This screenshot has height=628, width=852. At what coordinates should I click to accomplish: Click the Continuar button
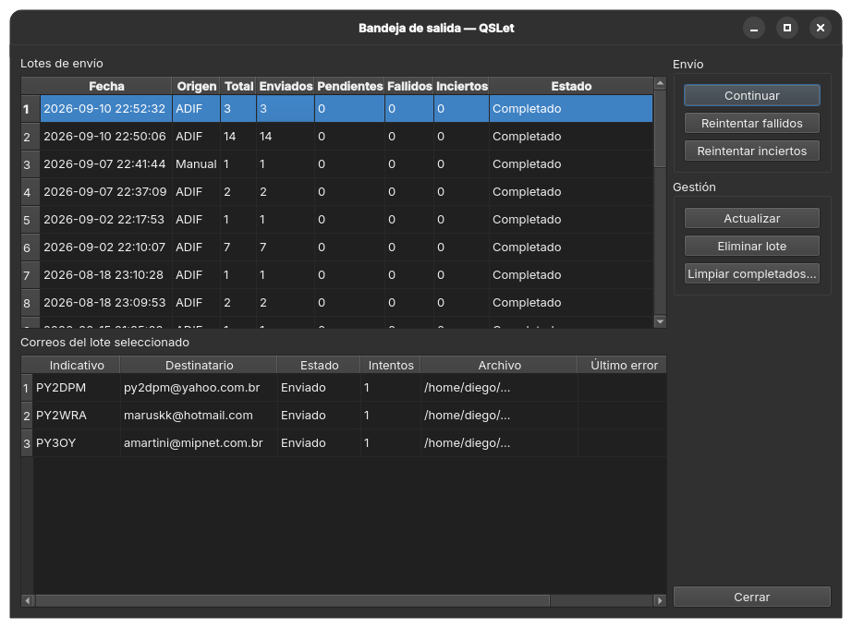(x=751, y=96)
